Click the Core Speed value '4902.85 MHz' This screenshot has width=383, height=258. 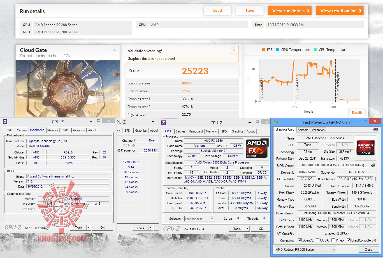198,193
